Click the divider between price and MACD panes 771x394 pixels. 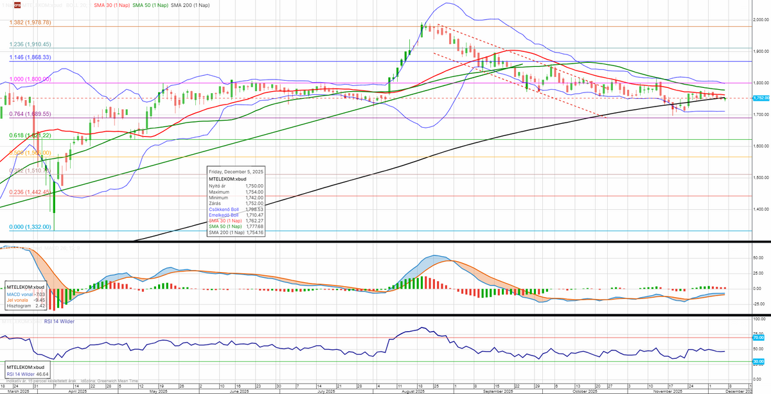[385, 243]
